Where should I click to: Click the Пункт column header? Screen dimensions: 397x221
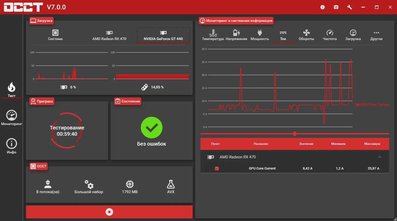(215, 144)
